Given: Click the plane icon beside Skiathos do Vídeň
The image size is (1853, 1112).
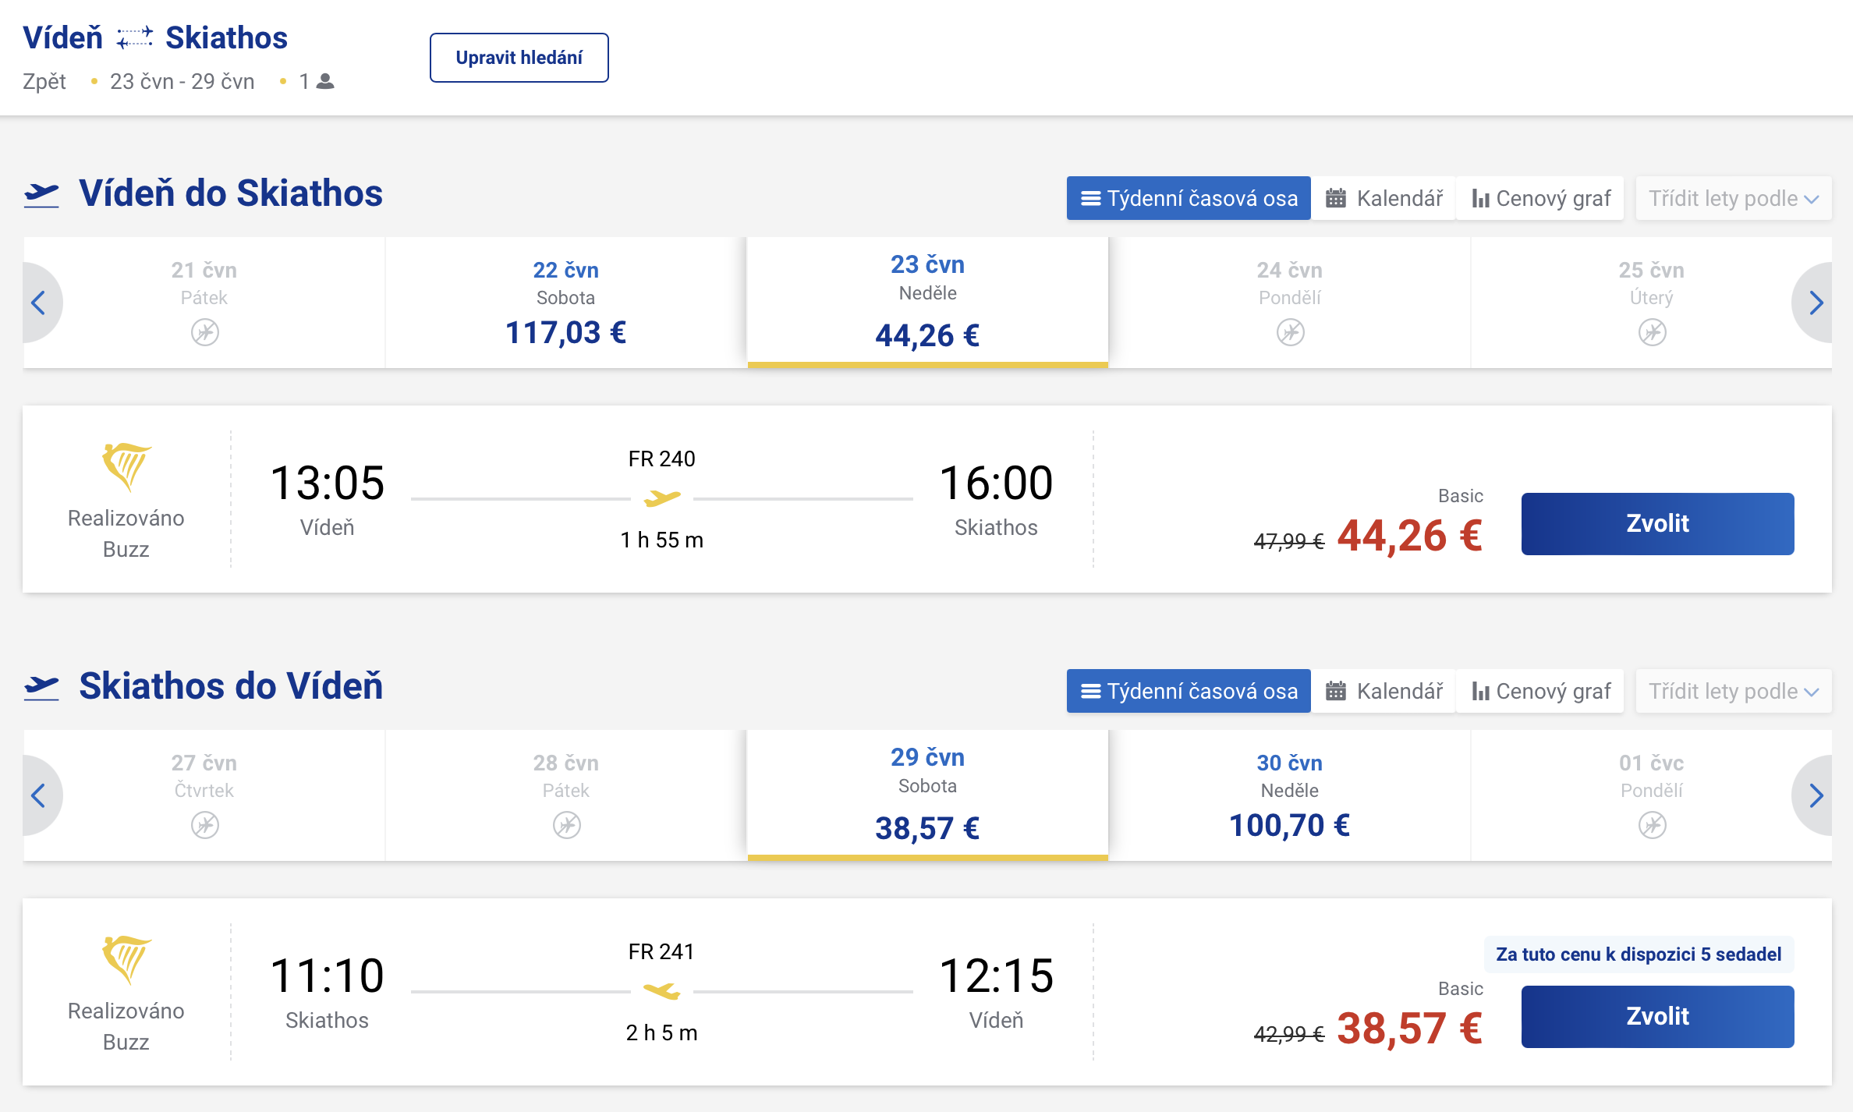Looking at the screenshot, I should pos(41,686).
